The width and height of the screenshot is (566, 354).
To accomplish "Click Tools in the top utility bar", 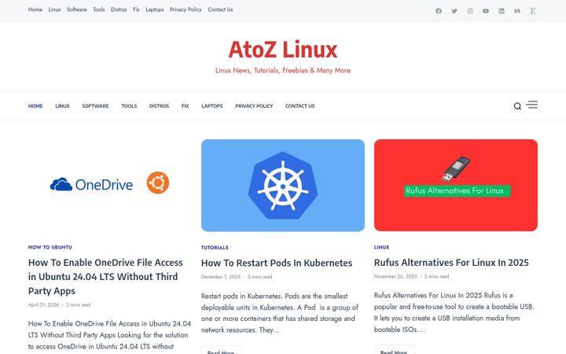I will [x=98, y=9].
